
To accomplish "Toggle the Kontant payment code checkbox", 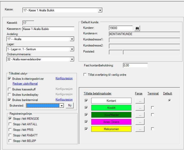I will [x=86, y=101].
